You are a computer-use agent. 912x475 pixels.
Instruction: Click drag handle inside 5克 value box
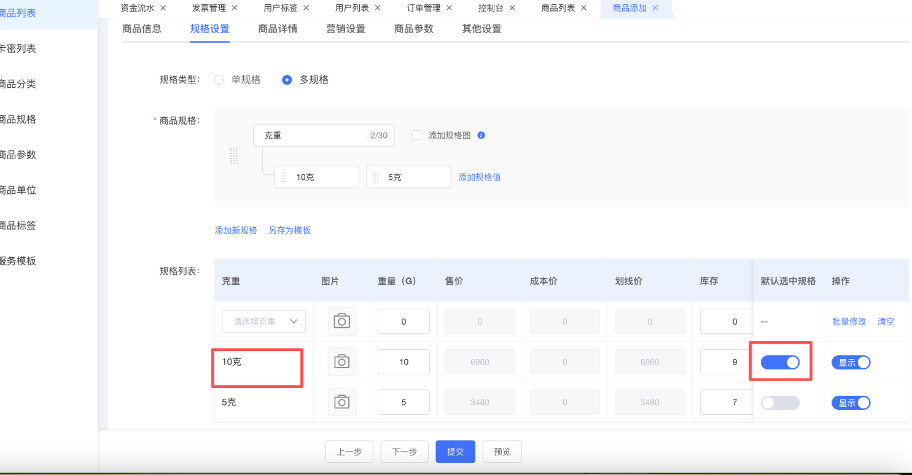(x=376, y=177)
